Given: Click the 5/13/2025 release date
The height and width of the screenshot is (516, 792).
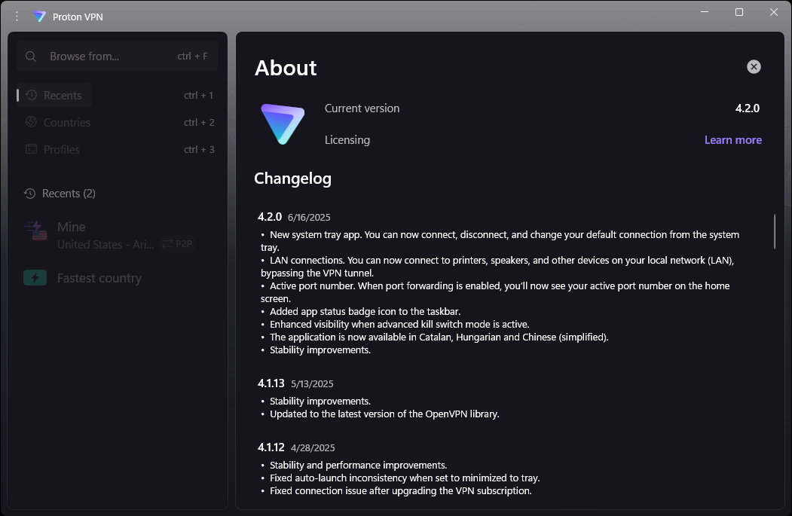Looking at the screenshot, I should [x=312, y=383].
